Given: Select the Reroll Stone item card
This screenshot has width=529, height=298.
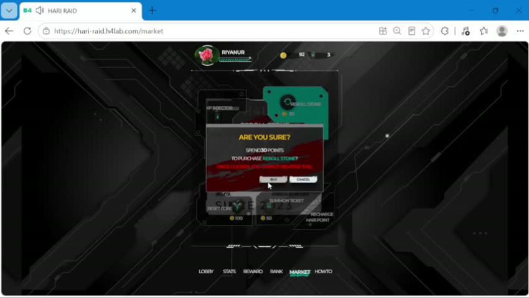Looking at the screenshot, I should coord(296,104).
